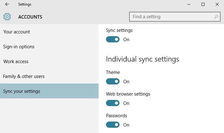Screen dimensions: 224x133
Task: Minimize the Settings window
Action: click(189, 4)
